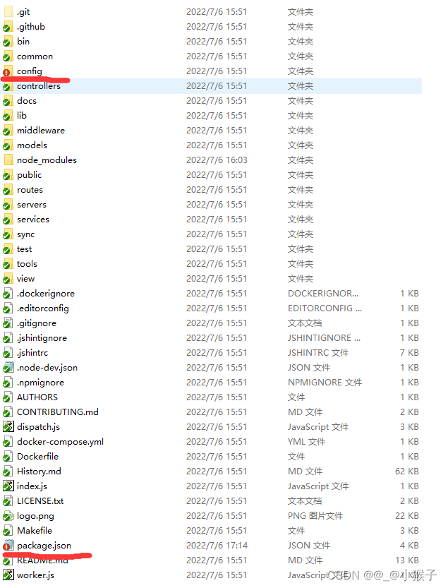Select the Makefile file name

pos(35,531)
